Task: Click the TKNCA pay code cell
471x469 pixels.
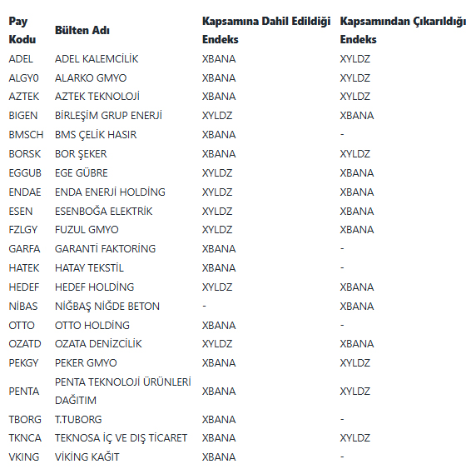Action: [25, 438]
